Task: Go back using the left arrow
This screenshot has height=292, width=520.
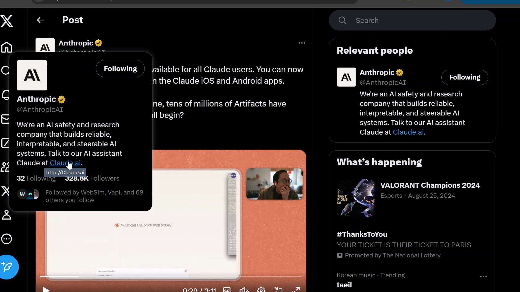Action: (x=40, y=20)
